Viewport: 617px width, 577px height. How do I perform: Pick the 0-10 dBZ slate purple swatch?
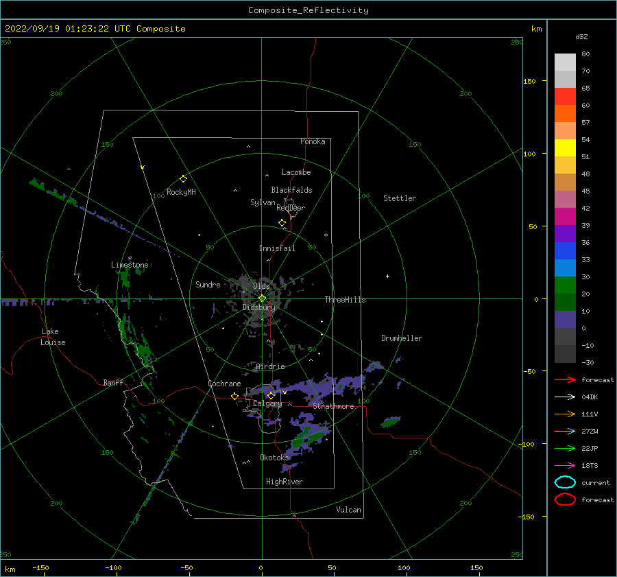(x=565, y=320)
